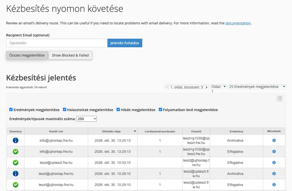Open info icon for 10:33:10 row
The width and height of the screenshot is (292, 191).
pyautogui.click(x=274, y=163)
